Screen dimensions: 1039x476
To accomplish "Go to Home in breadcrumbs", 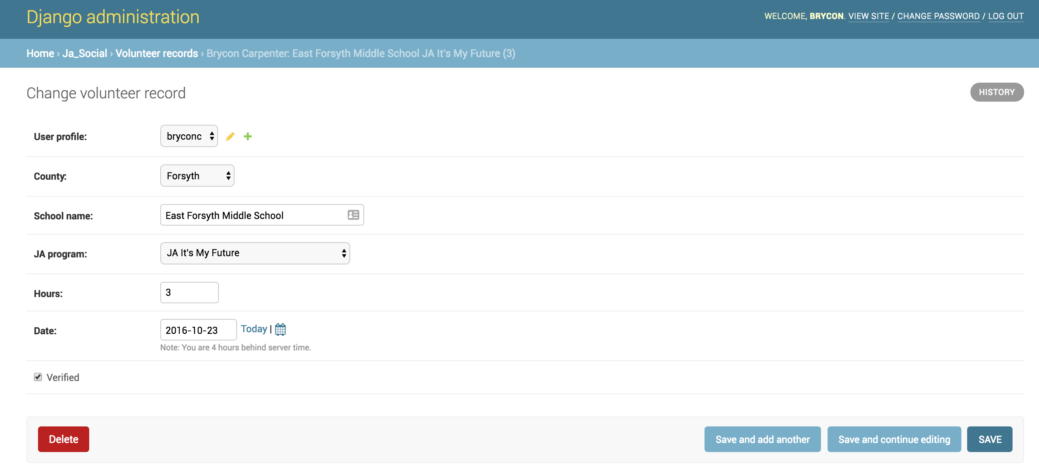I will pyautogui.click(x=40, y=53).
